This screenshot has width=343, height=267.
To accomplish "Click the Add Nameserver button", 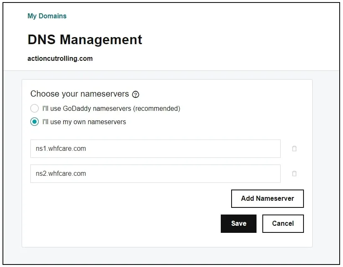I will pos(267,199).
